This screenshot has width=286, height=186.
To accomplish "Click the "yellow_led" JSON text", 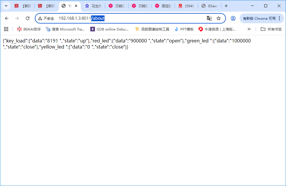I will (53, 47).
